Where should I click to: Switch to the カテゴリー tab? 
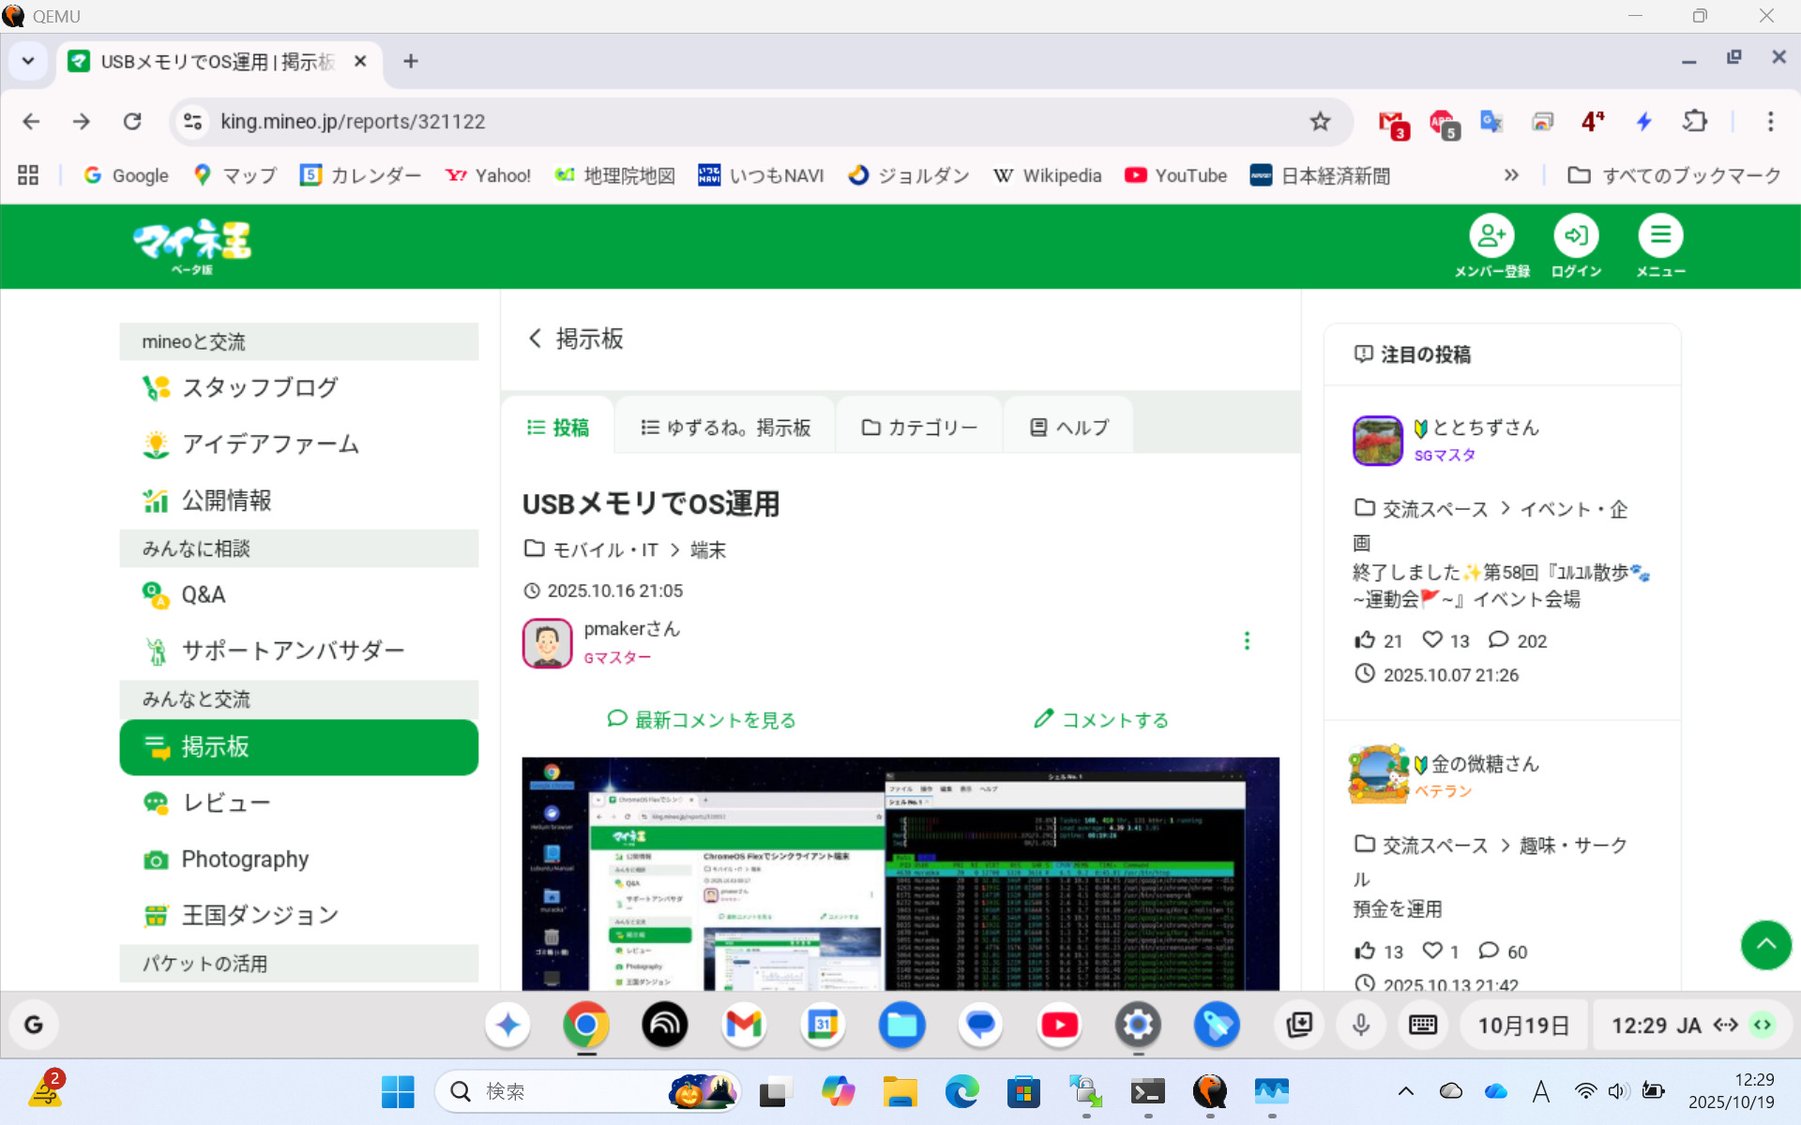[x=919, y=427]
